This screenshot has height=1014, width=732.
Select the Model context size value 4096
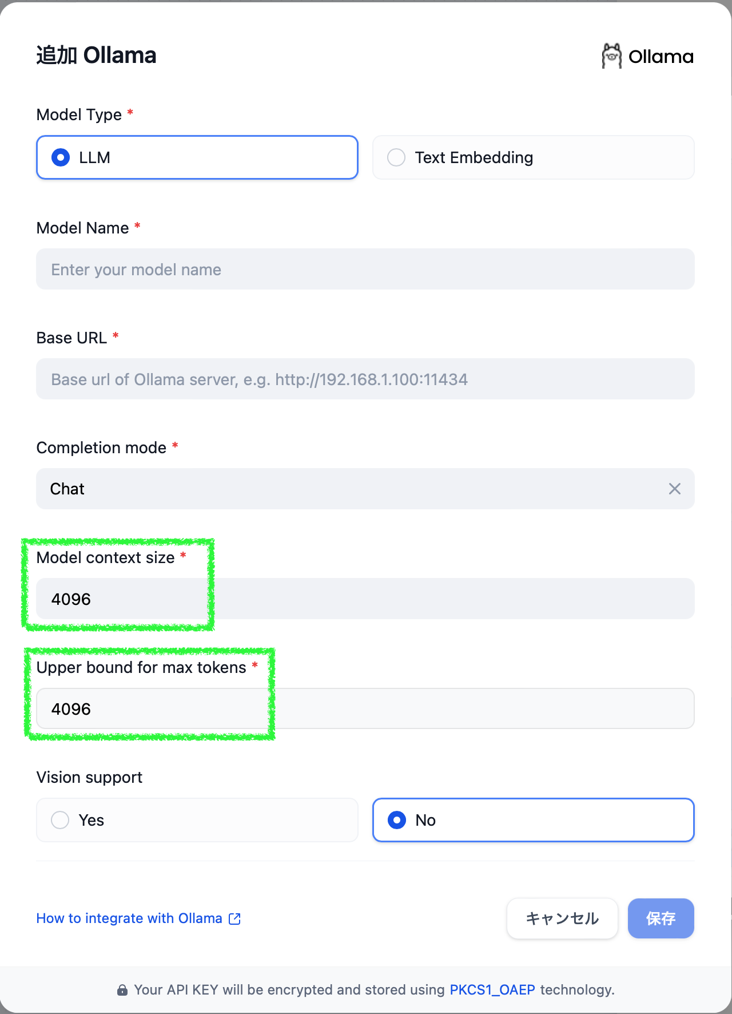[x=365, y=599]
